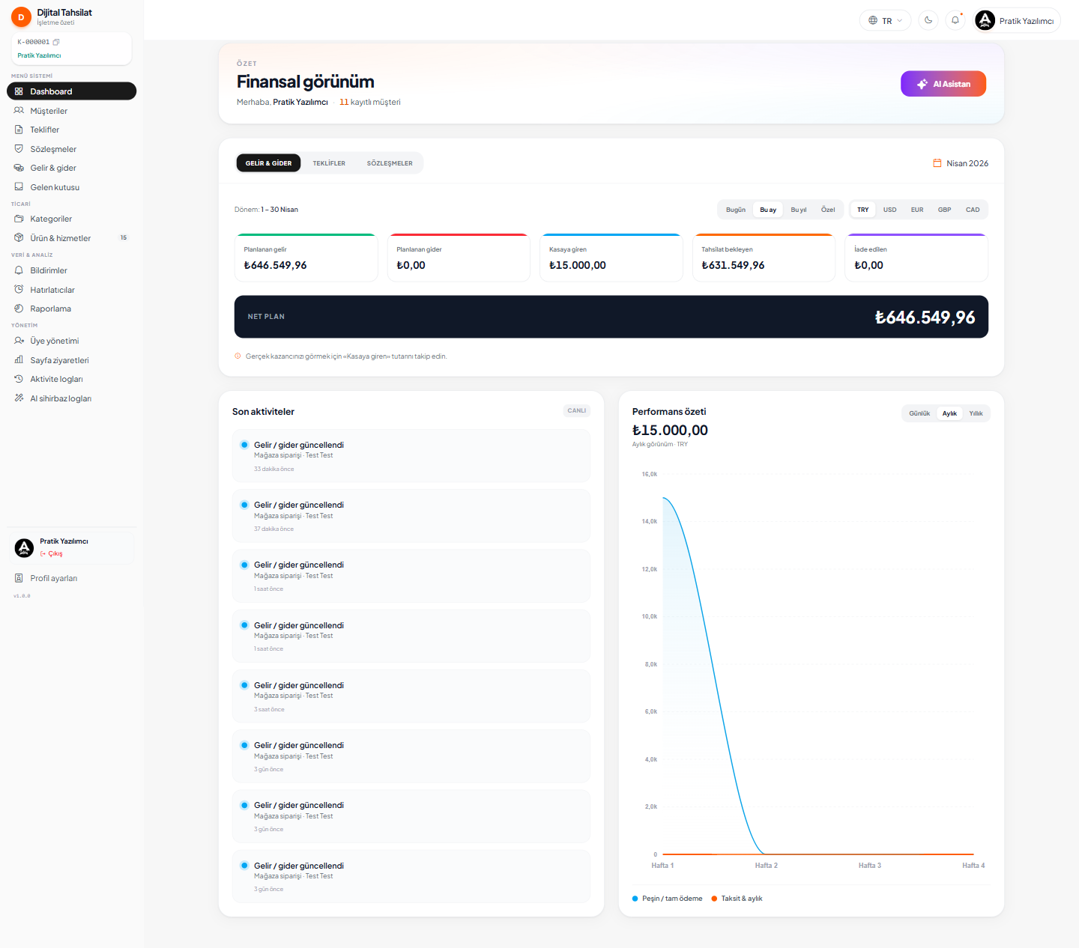The height and width of the screenshot is (948, 1079).
Task: Copy the K-000001 code icon
Action: [56, 42]
